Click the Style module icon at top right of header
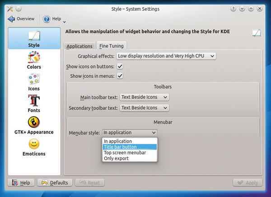Image resolution: width=271 pixels, height=197 pixels. [x=256, y=33]
